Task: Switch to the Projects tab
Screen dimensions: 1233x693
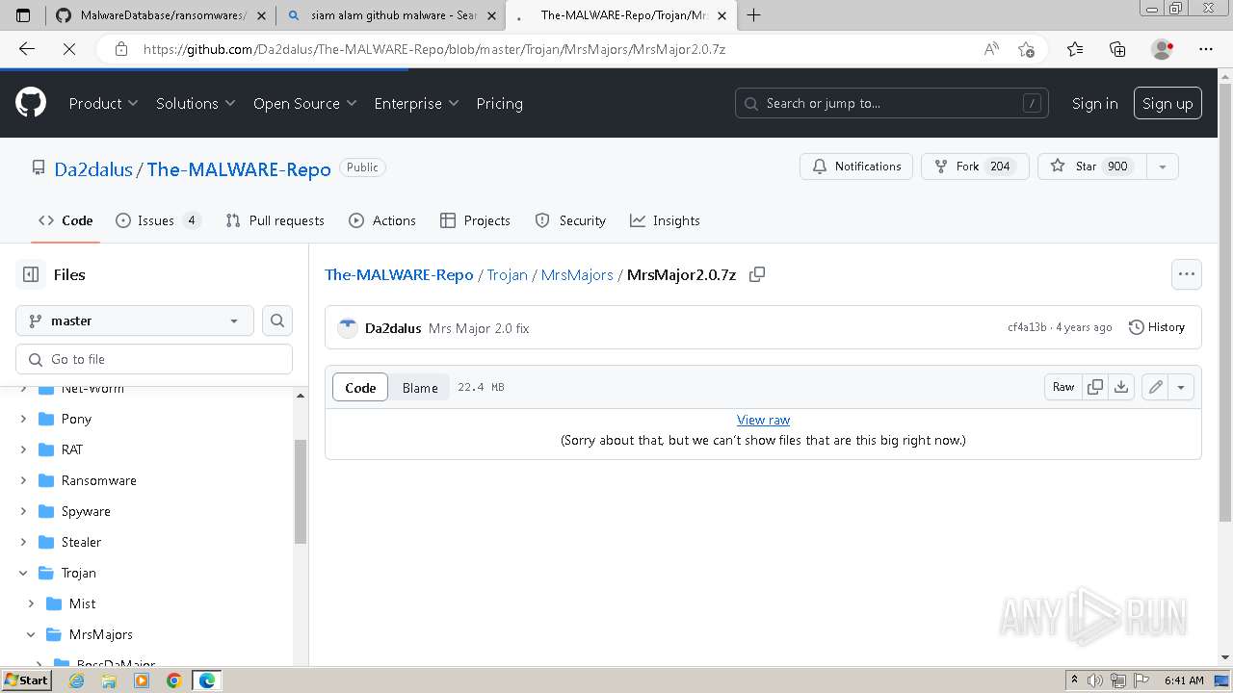Action: click(475, 220)
